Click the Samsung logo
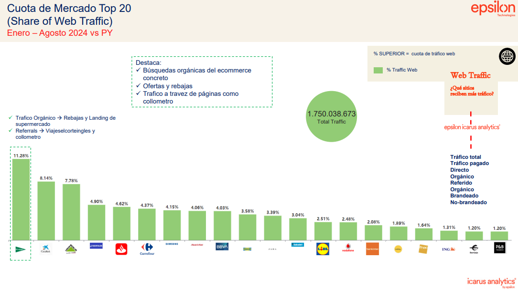Image resolution: width=518 pixels, height=290 pixels. 172,244
